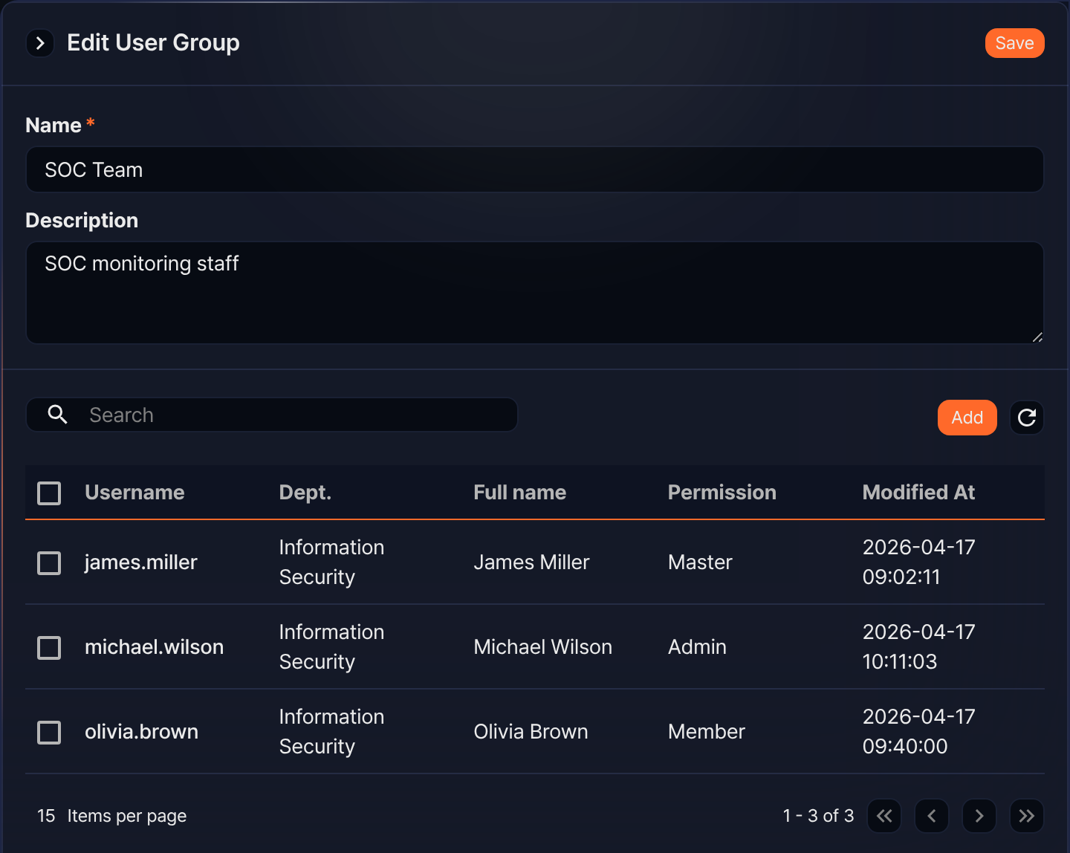Sort by the Username column header
The height and width of the screenshot is (853, 1070).
click(134, 492)
